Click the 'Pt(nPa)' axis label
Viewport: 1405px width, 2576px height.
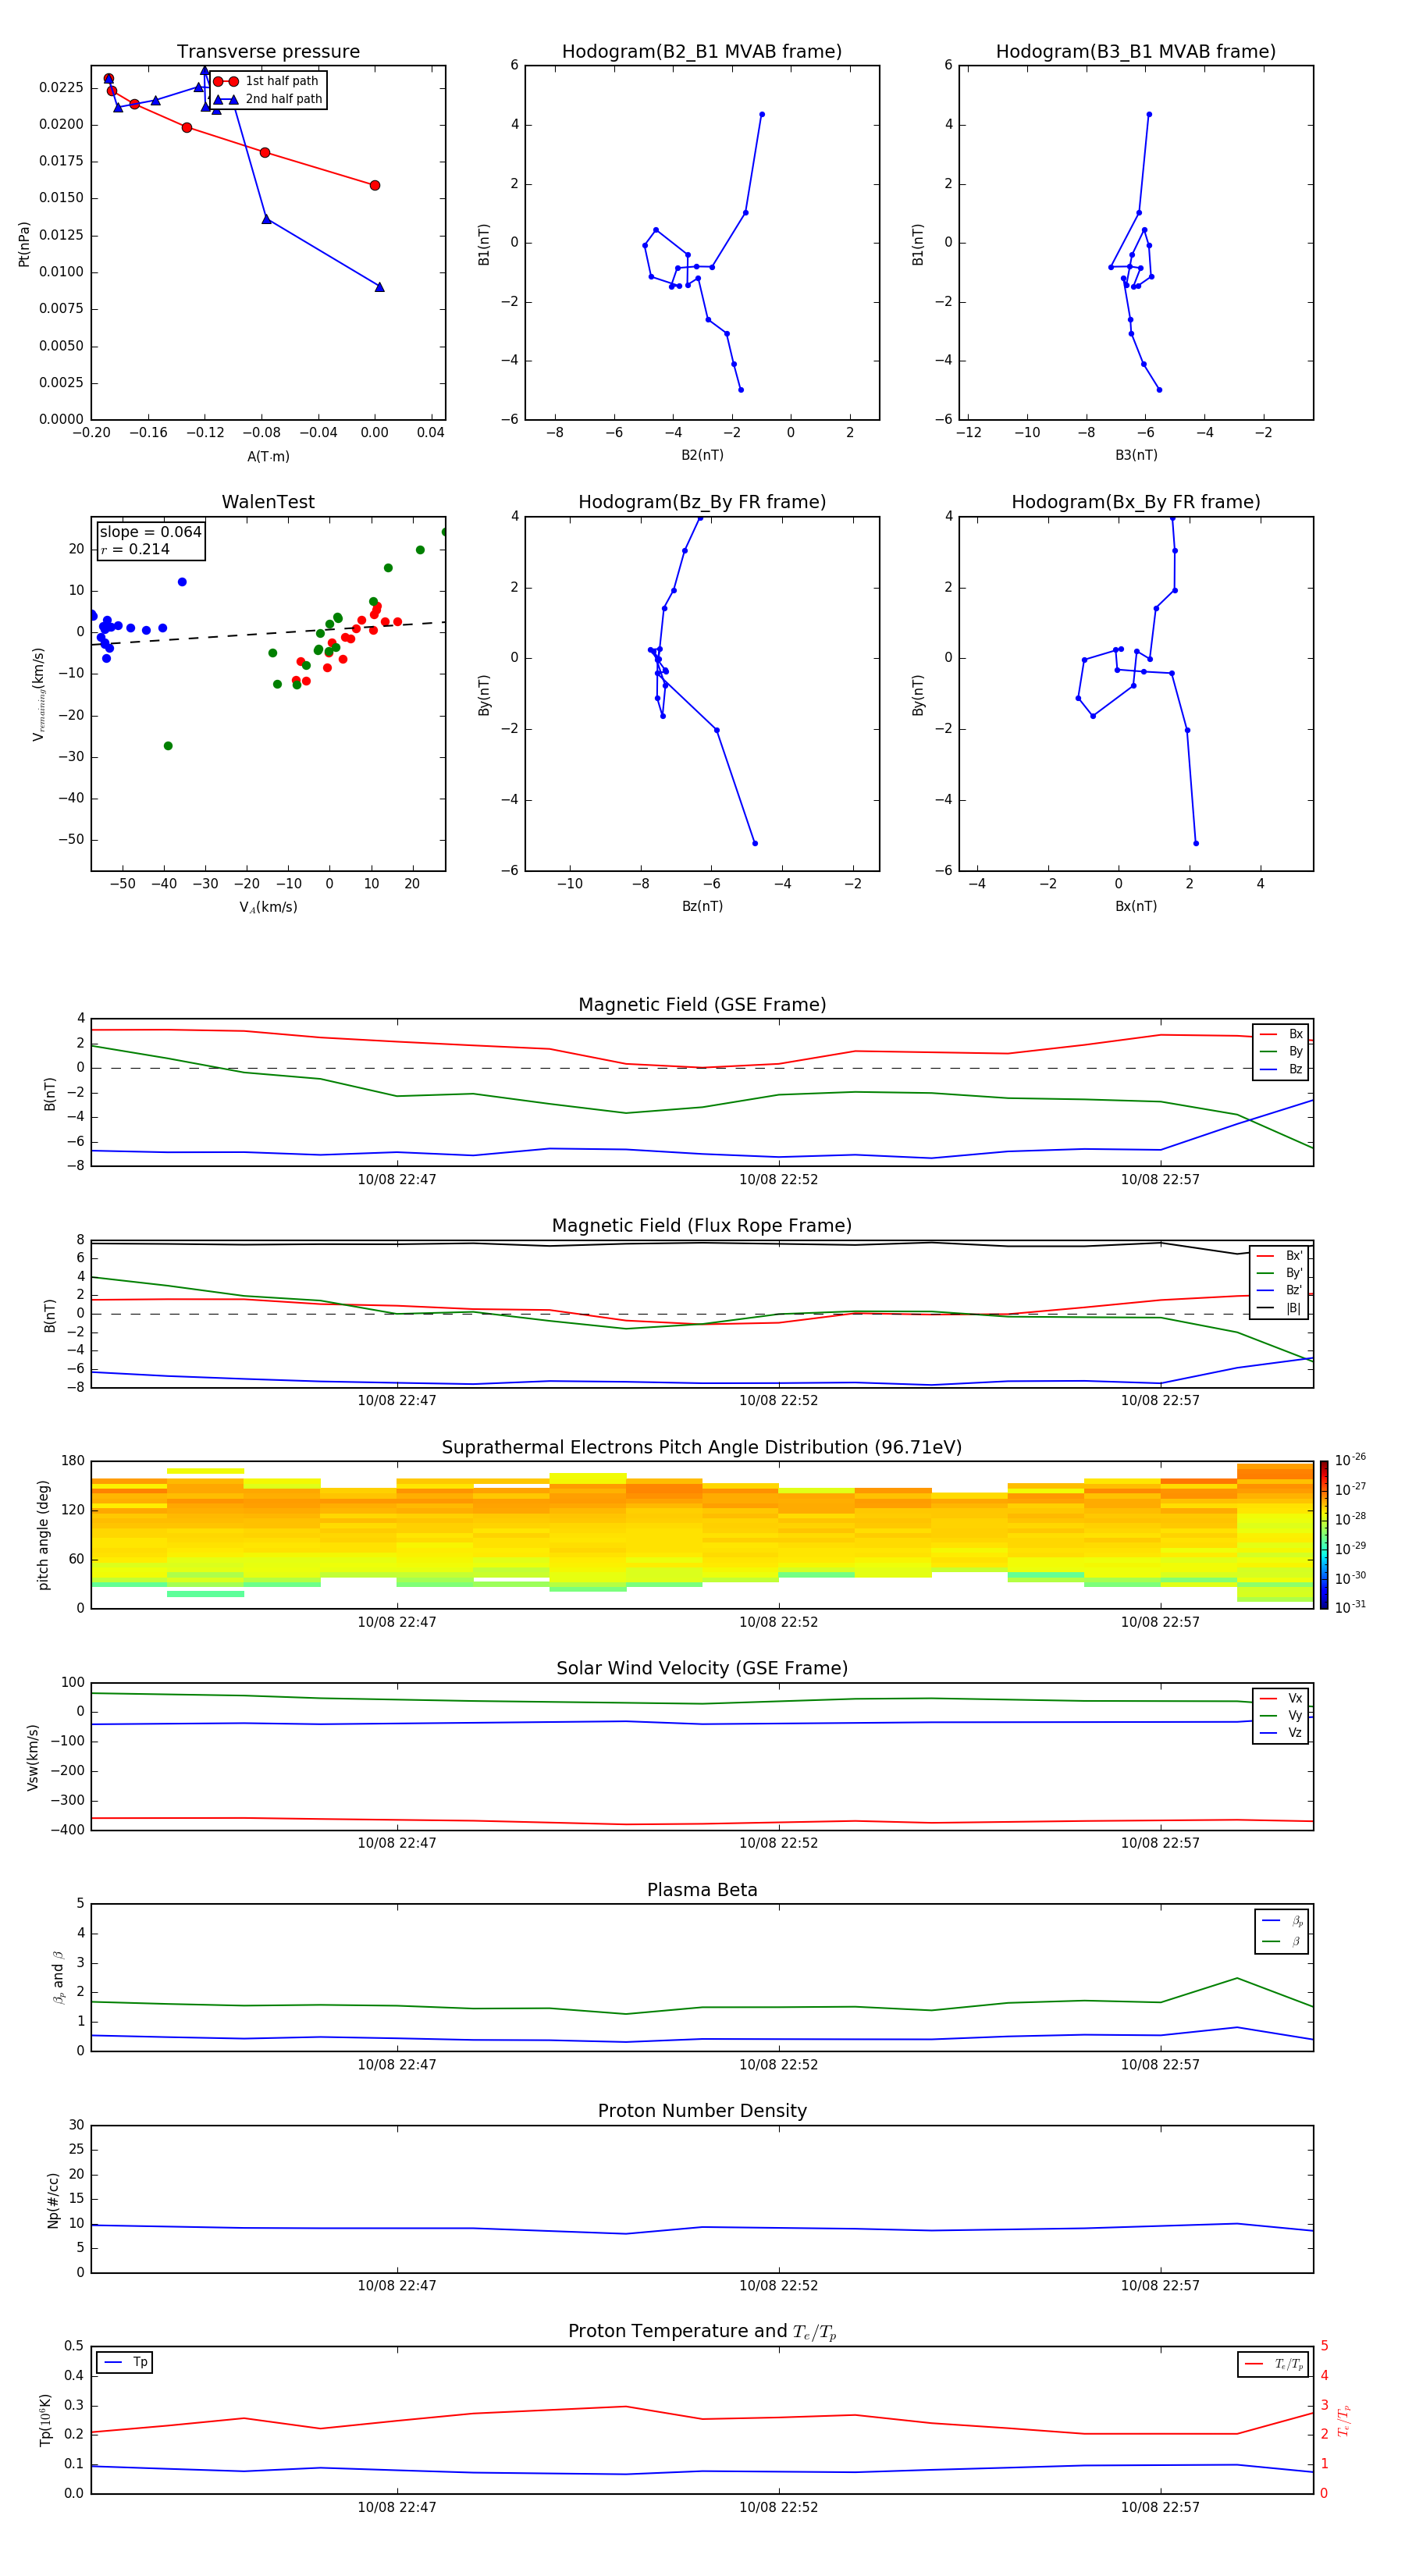click(x=24, y=244)
